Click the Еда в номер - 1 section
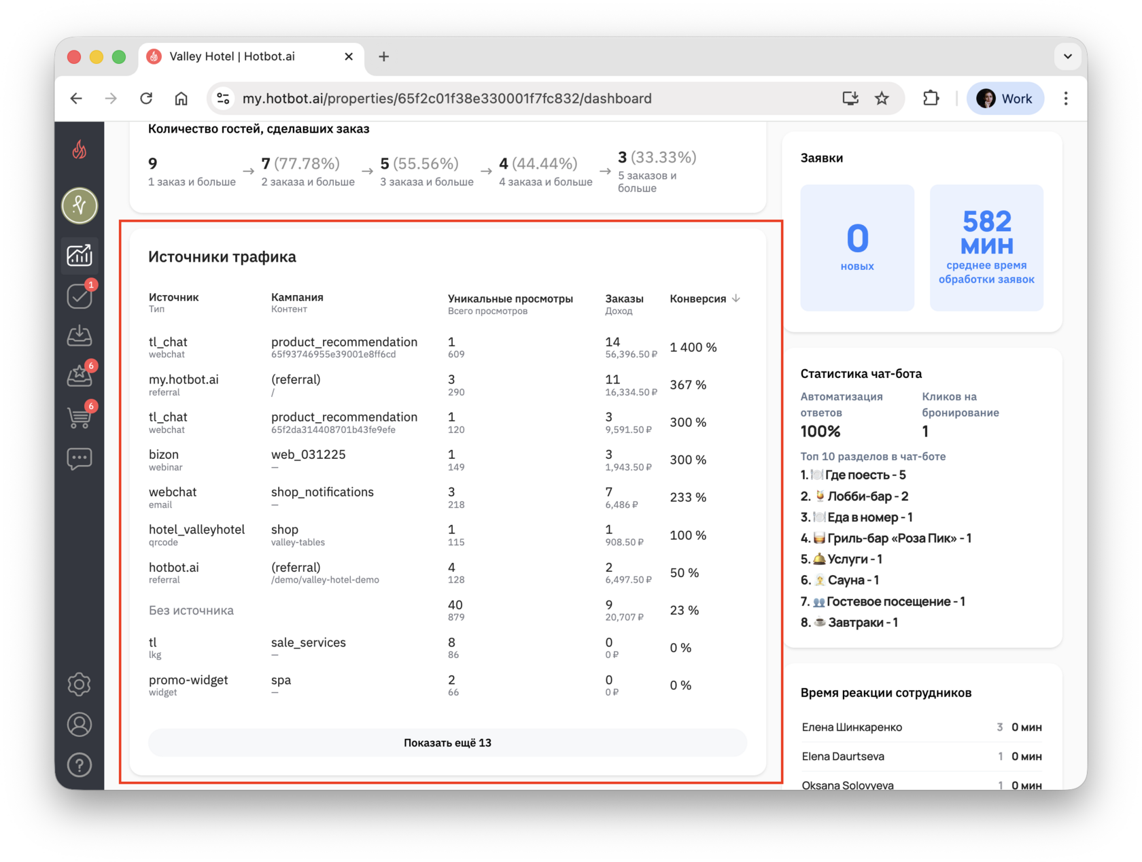The width and height of the screenshot is (1142, 862). 856,517
